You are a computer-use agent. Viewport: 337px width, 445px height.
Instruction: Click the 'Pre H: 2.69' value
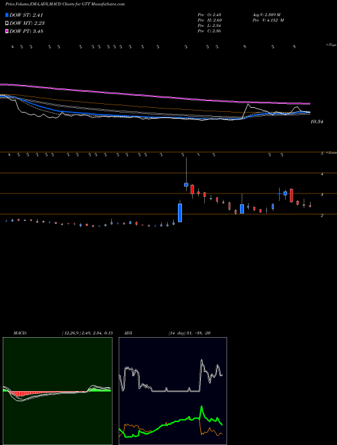click(x=210, y=20)
